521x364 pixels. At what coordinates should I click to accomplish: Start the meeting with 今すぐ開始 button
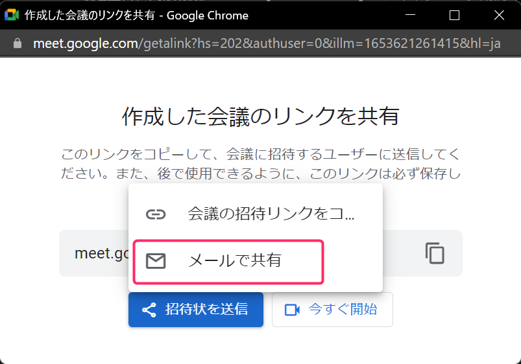click(332, 310)
